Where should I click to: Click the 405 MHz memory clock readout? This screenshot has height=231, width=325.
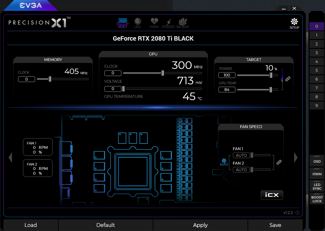76,71
